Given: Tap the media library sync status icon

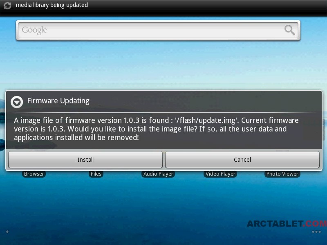Looking at the screenshot, I should (x=7, y=5).
